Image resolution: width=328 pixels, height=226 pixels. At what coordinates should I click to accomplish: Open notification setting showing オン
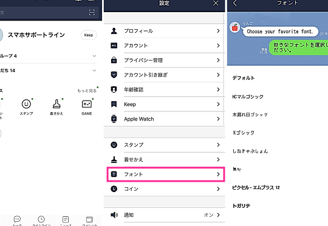click(164, 214)
